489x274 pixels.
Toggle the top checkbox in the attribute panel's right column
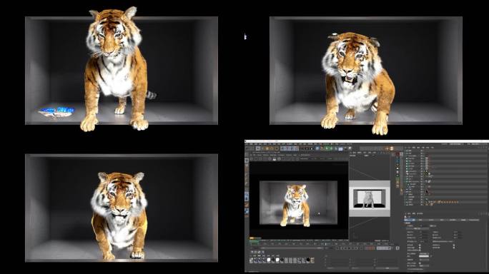pos(454,245)
